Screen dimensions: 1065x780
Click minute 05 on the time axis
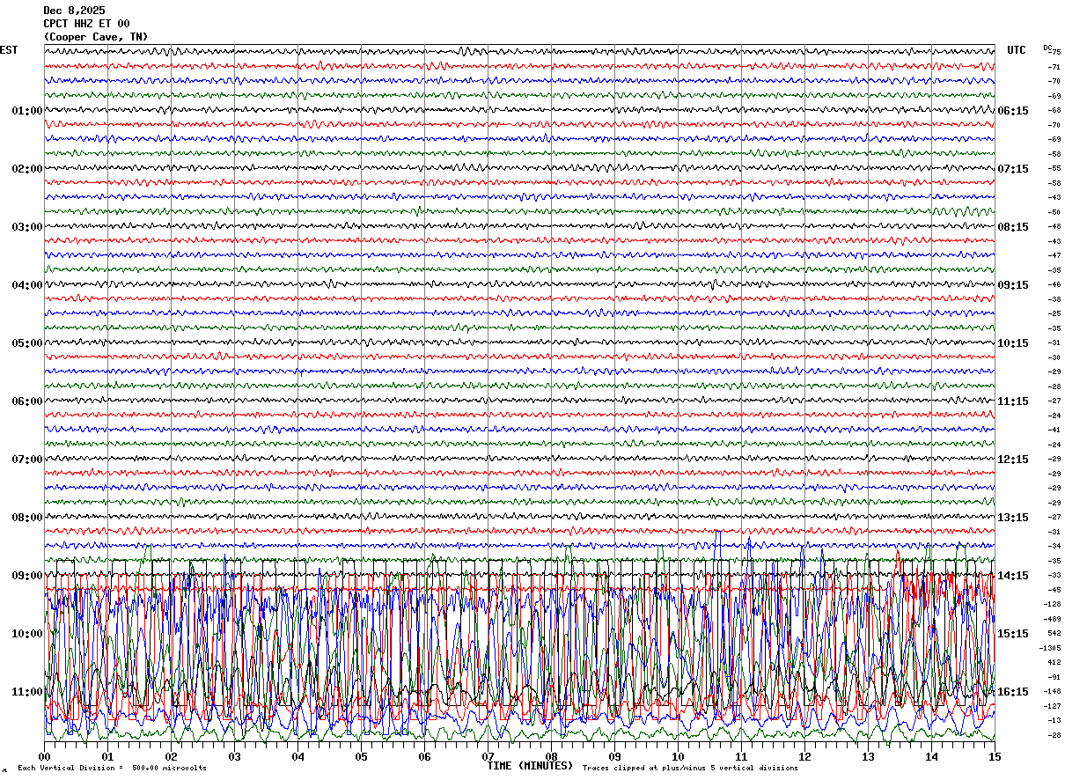pos(362,757)
